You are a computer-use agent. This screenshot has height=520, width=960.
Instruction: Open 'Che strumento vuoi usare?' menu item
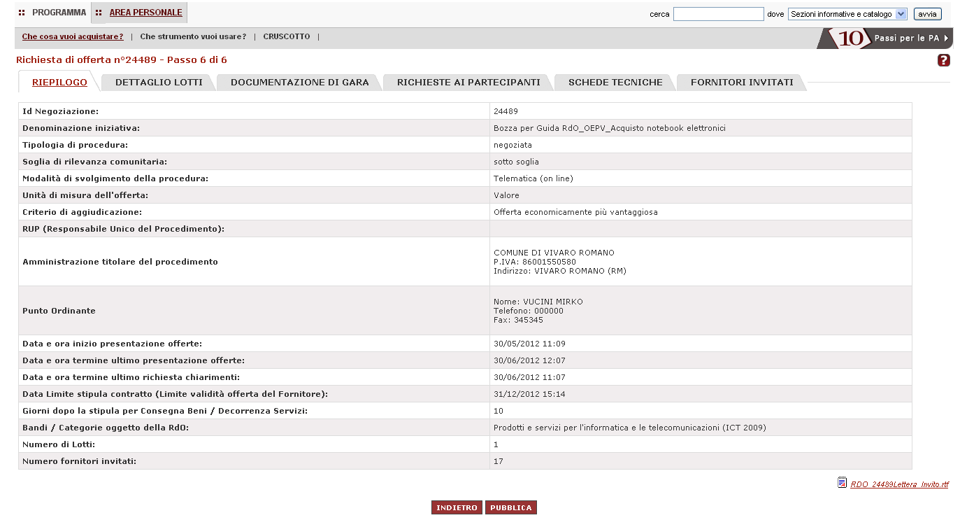(x=193, y=36)
